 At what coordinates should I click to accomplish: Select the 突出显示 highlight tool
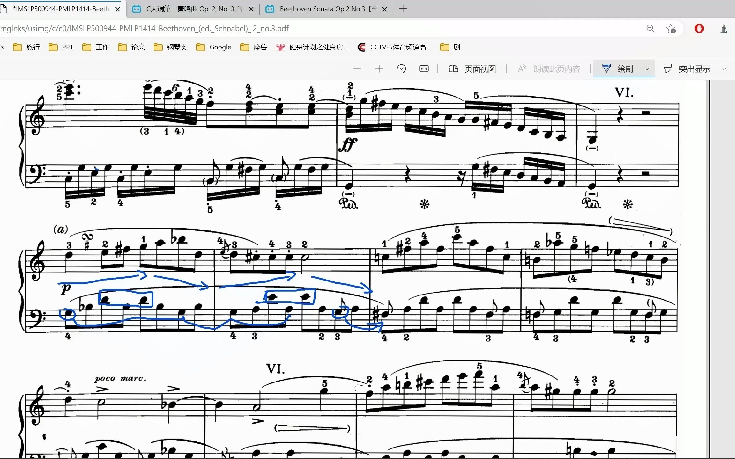[687, 69]
